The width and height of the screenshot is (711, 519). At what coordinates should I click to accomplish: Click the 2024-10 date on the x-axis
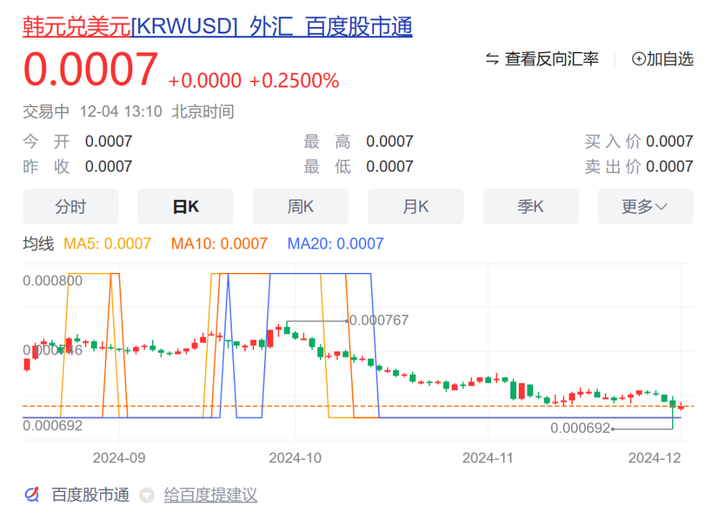(x=295, y=458)
